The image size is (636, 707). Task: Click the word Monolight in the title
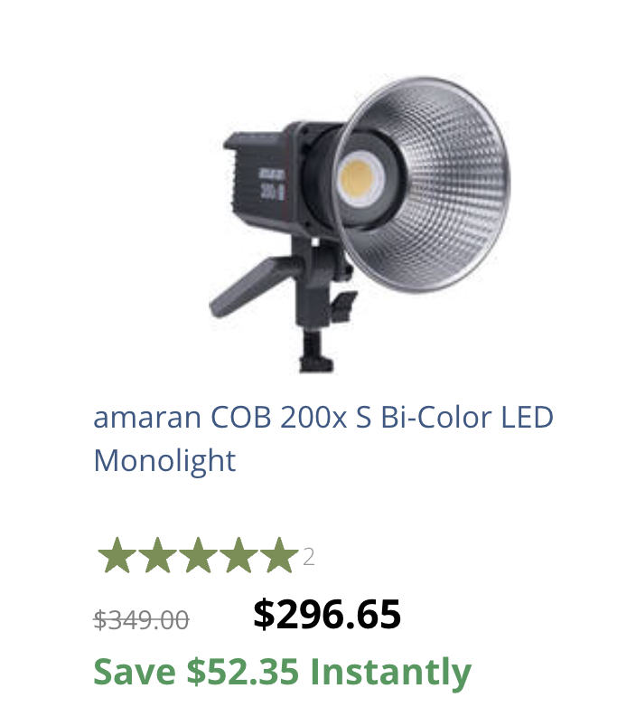click(x=164, y=461)
